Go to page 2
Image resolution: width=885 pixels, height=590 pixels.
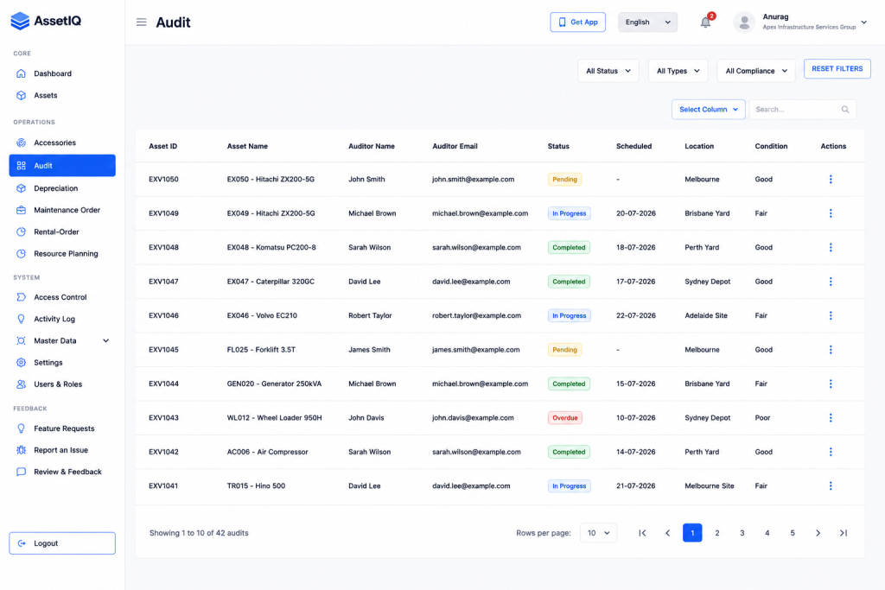coord(716,533)
